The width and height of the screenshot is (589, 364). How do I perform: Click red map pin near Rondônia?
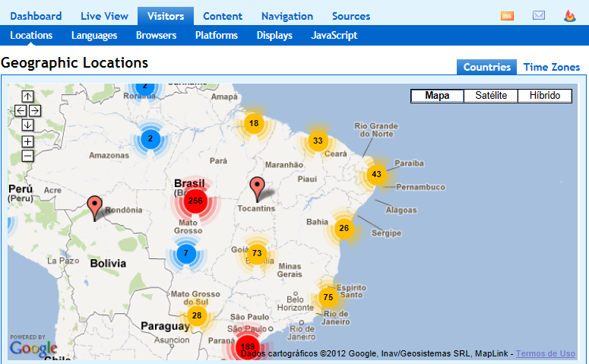click(x=94, y=207)
